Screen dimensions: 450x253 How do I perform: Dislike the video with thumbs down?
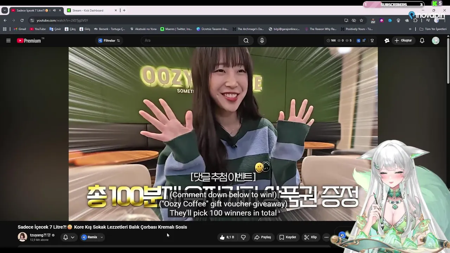pyautogui.click(x=243, y=237)
